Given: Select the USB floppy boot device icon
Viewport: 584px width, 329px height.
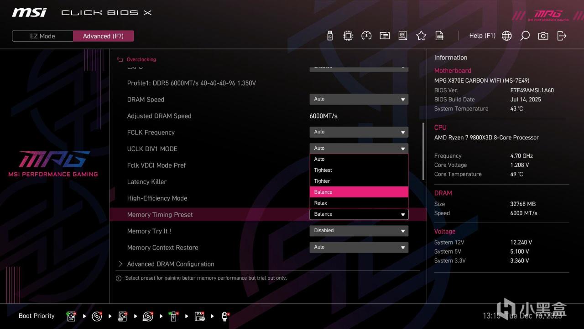Looking at the screenshot, I should pos(199,316).
